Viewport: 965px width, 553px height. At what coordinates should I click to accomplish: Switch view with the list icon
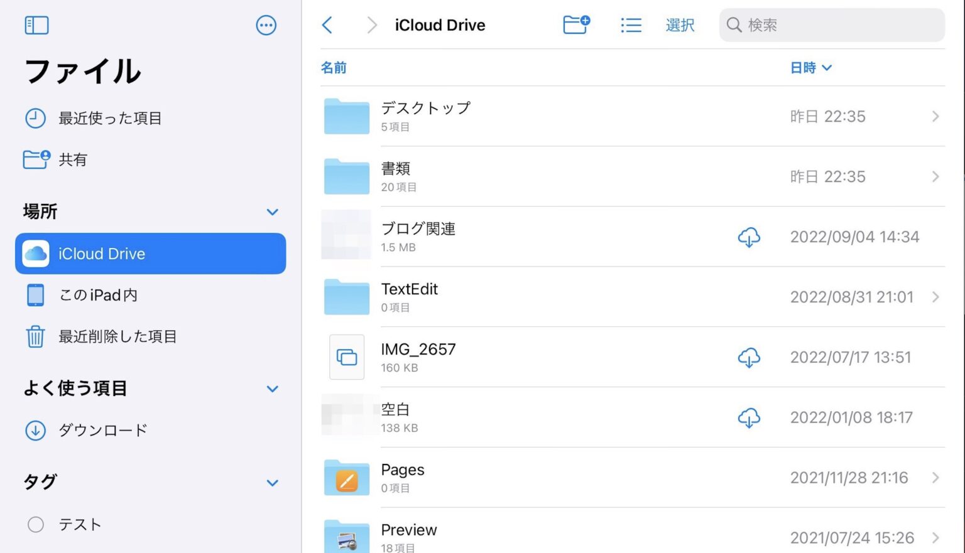631,25
